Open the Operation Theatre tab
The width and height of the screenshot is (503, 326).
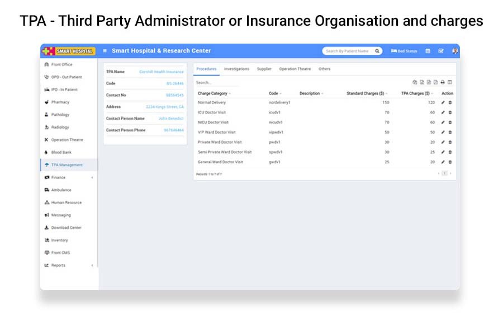point(295,69)
